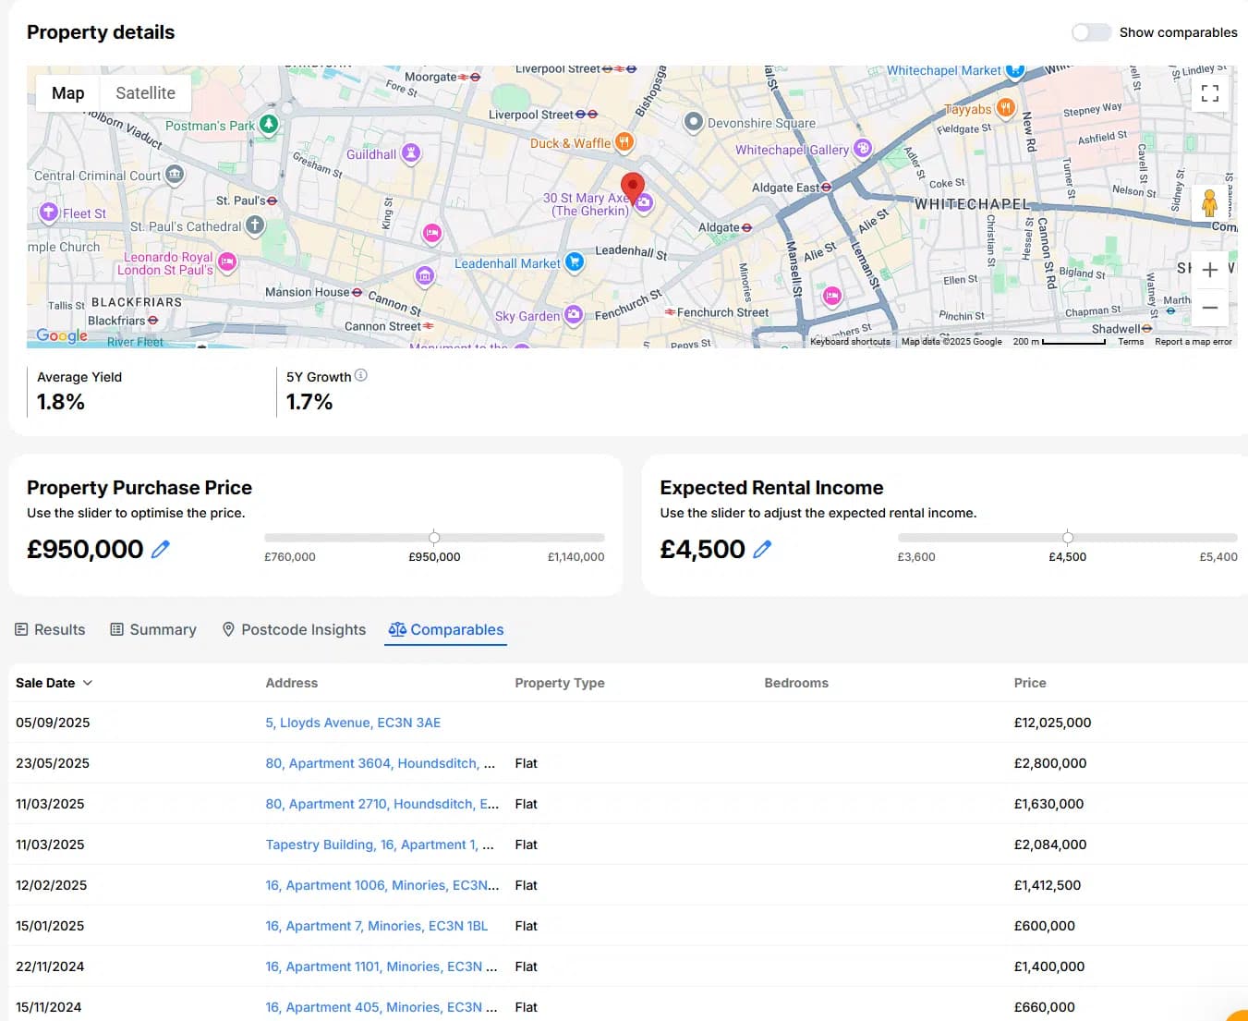
Task: Click the Leadenhall Market shopping icon
Action: [x=575, y=262]
